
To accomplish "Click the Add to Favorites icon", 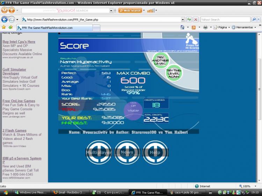I will [x=11, y=27].
